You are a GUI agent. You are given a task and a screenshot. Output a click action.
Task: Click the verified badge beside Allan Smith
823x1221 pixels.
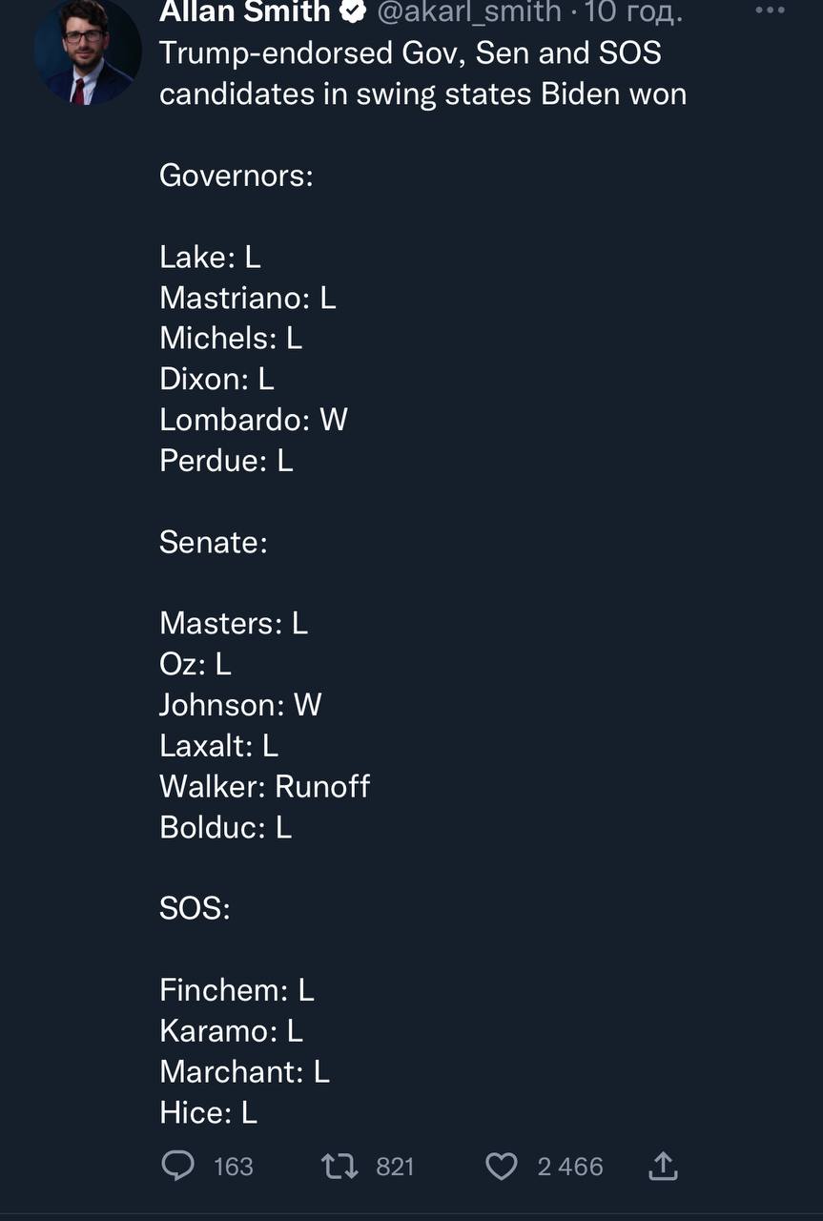(x=354, y=11)
